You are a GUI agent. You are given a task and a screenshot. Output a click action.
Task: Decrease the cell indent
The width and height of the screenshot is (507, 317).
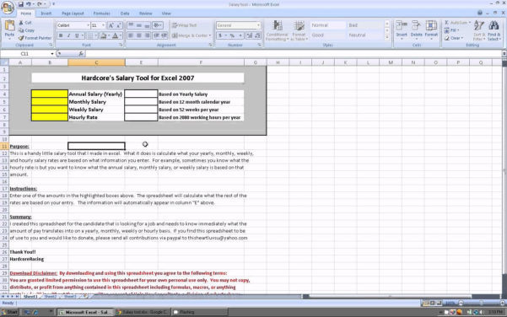pos(157,35)
